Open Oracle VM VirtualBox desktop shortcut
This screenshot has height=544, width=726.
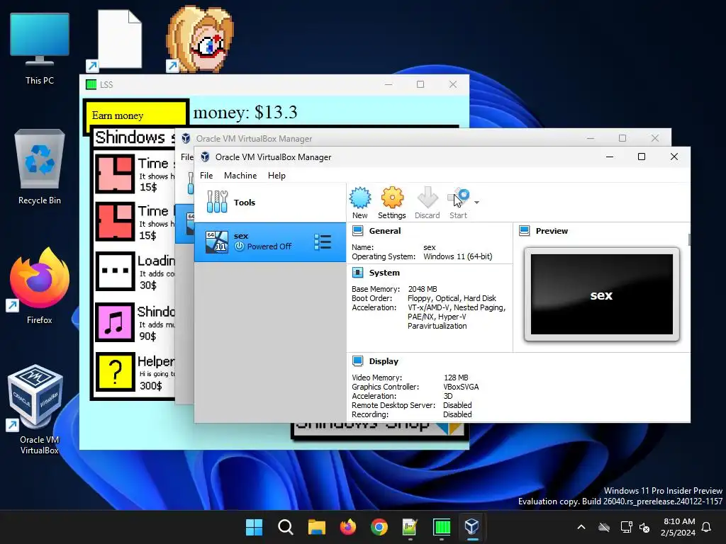(36, 409)
